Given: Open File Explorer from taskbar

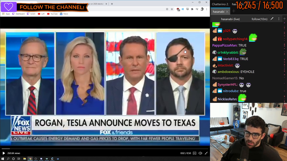Looking at the screenshot, I should 25,159.
